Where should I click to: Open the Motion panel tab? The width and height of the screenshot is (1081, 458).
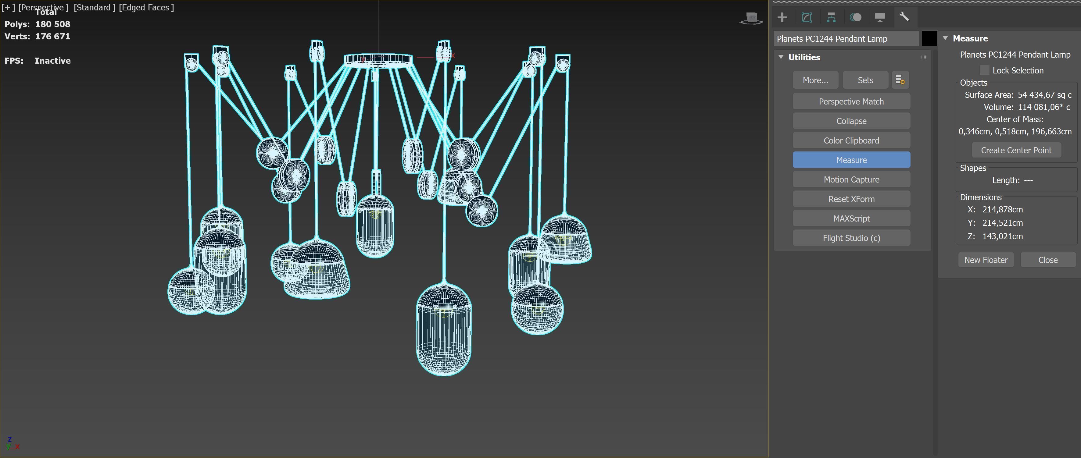(855, 17)
